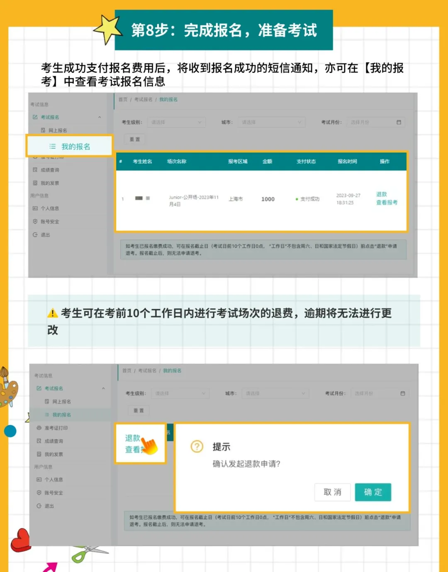448x572 pixels.
Task: Click the 退出 logout icon in the registration-list screenshot
Action: (x=35, y=235)
